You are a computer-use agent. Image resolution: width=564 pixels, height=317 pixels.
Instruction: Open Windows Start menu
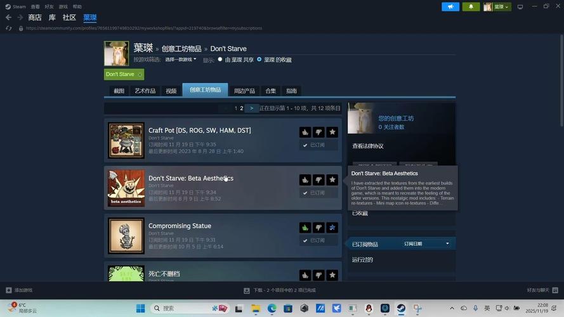coord(141,308)
